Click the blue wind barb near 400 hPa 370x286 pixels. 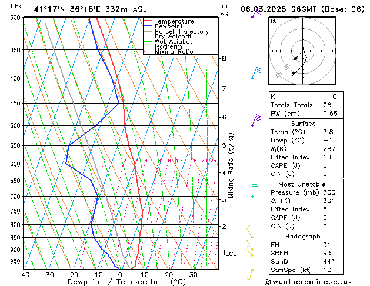(x=256, y=71)
